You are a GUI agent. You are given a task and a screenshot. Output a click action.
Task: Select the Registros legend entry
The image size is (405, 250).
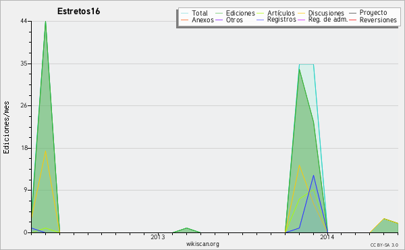pyautogui.click(x=281, y=20)
